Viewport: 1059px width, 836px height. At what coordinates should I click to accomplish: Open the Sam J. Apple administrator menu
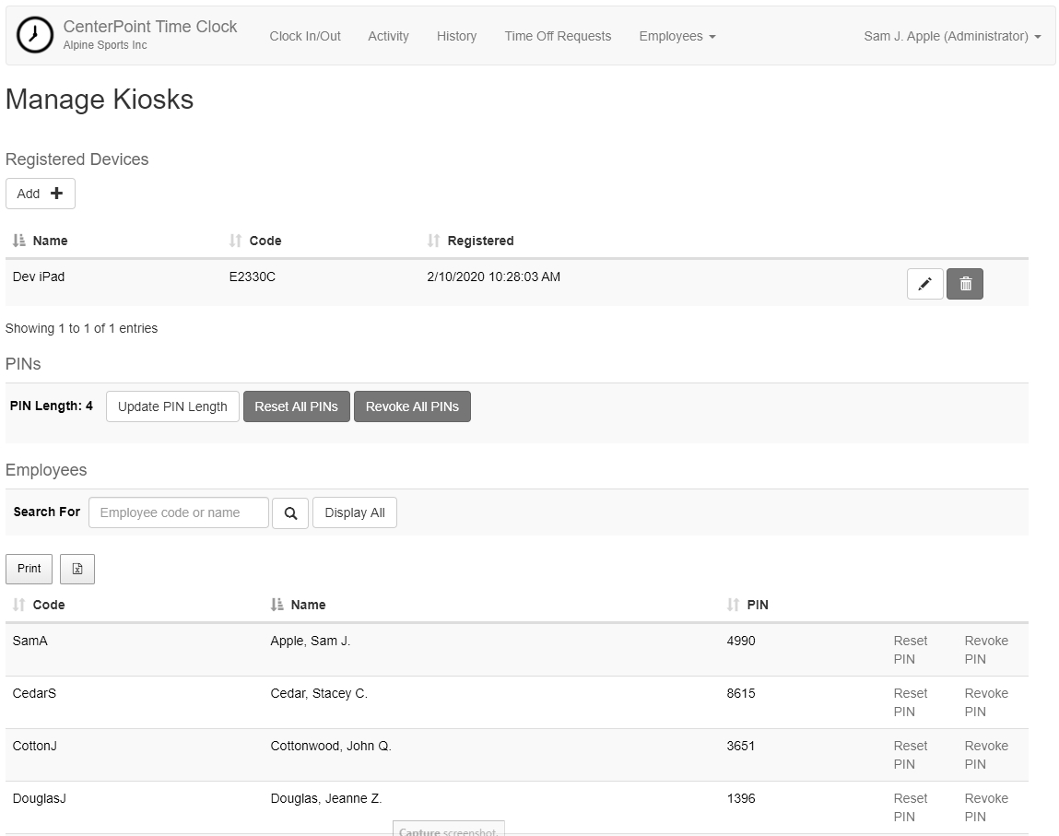coord(951,36)
